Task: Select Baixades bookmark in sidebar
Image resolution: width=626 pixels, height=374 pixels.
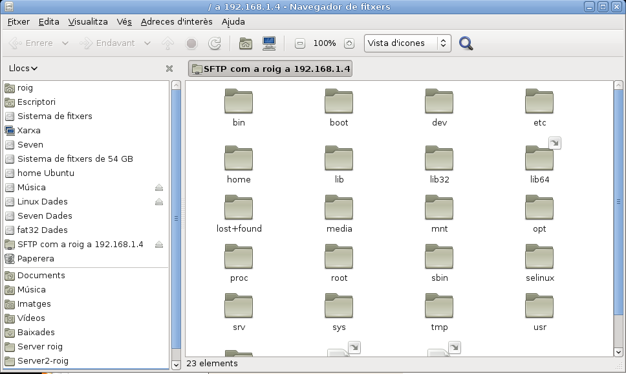Action: [36, 333]
